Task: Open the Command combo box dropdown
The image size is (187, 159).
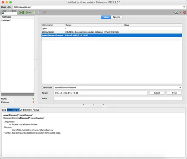Action: pos(180,87)
